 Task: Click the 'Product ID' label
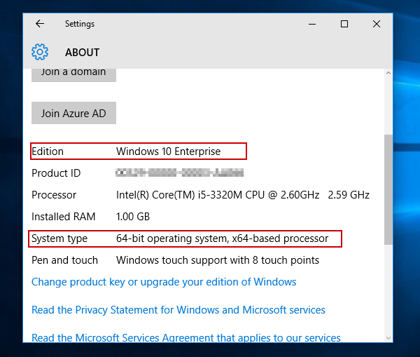tap(56, 173)
